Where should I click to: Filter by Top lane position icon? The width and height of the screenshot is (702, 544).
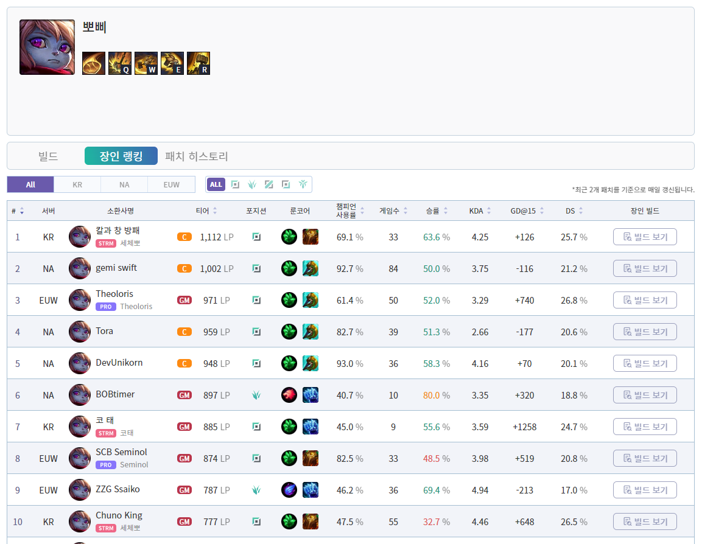click(x=235, y=184)
